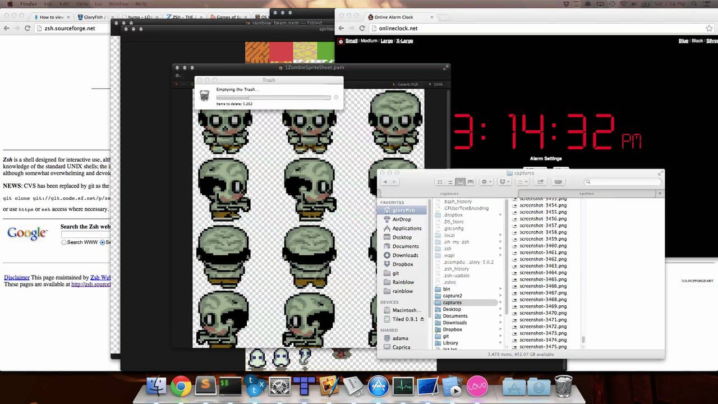This screenshot has height=404, width=718.
Task: Switch Finder to Cover Flow view
Action: tap(470, 182)
